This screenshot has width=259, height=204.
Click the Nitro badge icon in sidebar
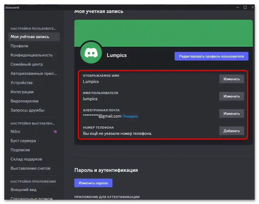[55, 132]
